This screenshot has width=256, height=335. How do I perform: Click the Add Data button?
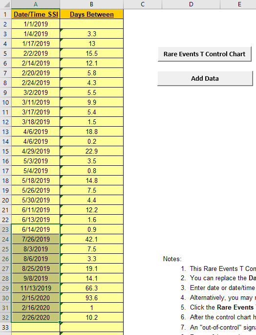(x=205, y=79)
